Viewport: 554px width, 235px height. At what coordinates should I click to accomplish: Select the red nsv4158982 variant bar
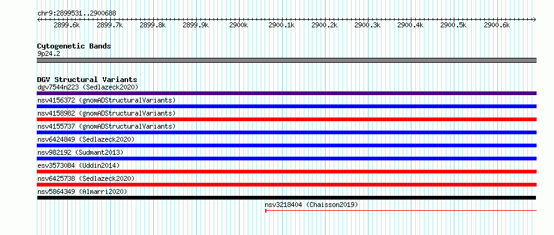286,119
